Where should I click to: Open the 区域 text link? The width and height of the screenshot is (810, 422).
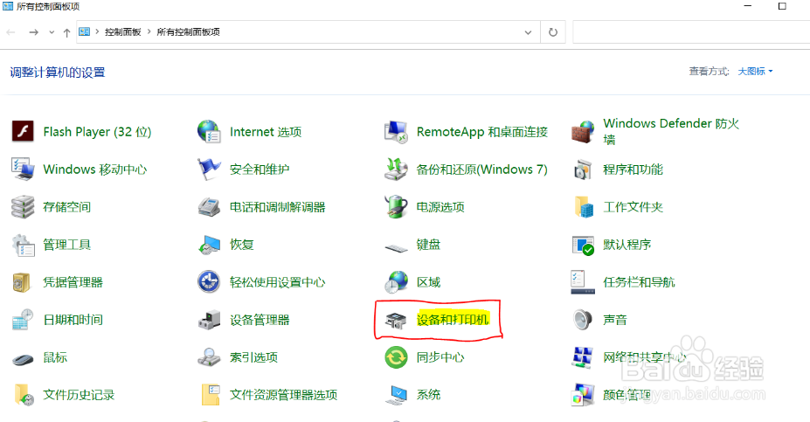click(428, 282)
